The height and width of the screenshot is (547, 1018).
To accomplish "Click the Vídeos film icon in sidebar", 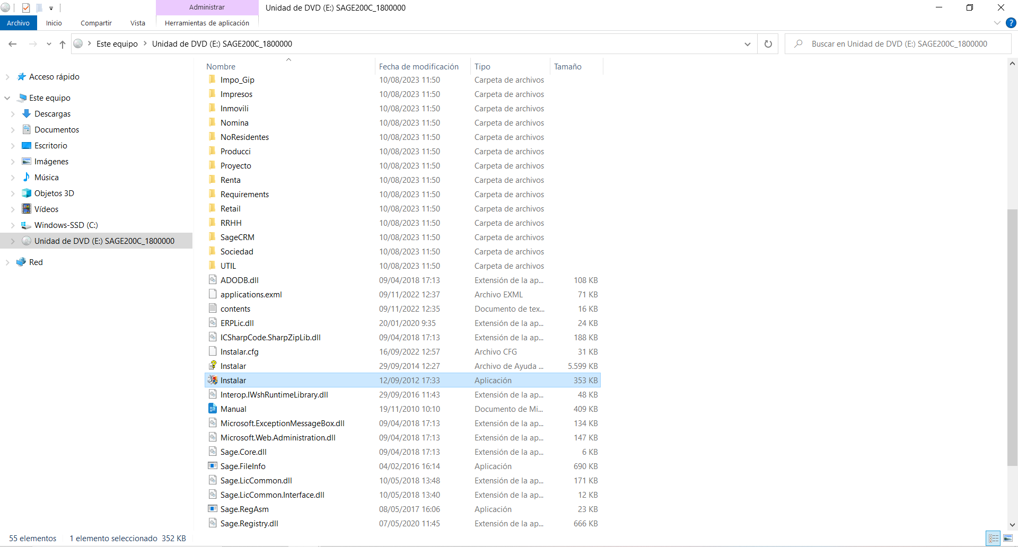I will click(27, 209).
